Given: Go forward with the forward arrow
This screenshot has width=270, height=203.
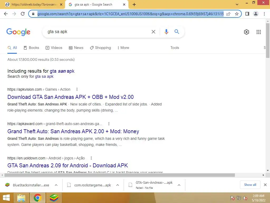Looking at the screenshot, I should (14, 14).
